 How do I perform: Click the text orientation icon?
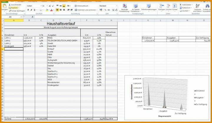point(68,6)
